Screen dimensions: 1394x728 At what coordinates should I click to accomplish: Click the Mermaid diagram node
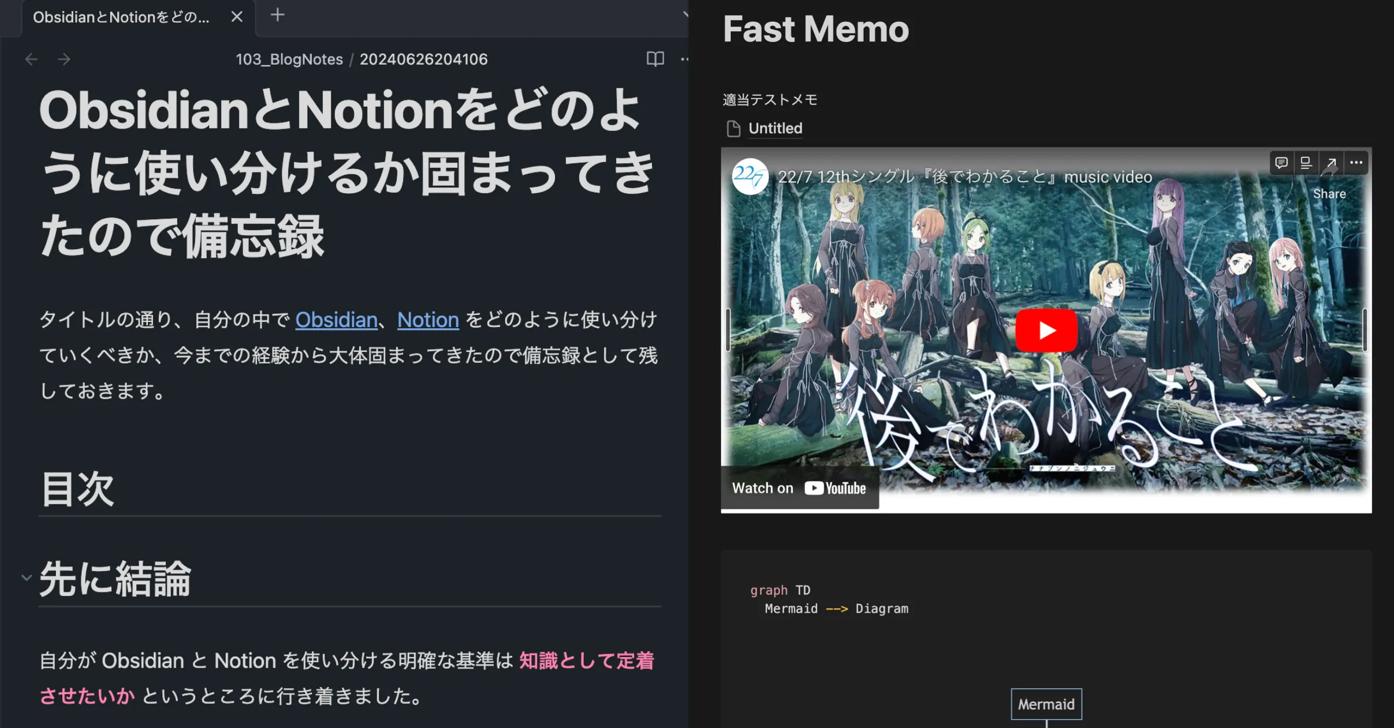pyautogui.click(x=1046, y=704)
